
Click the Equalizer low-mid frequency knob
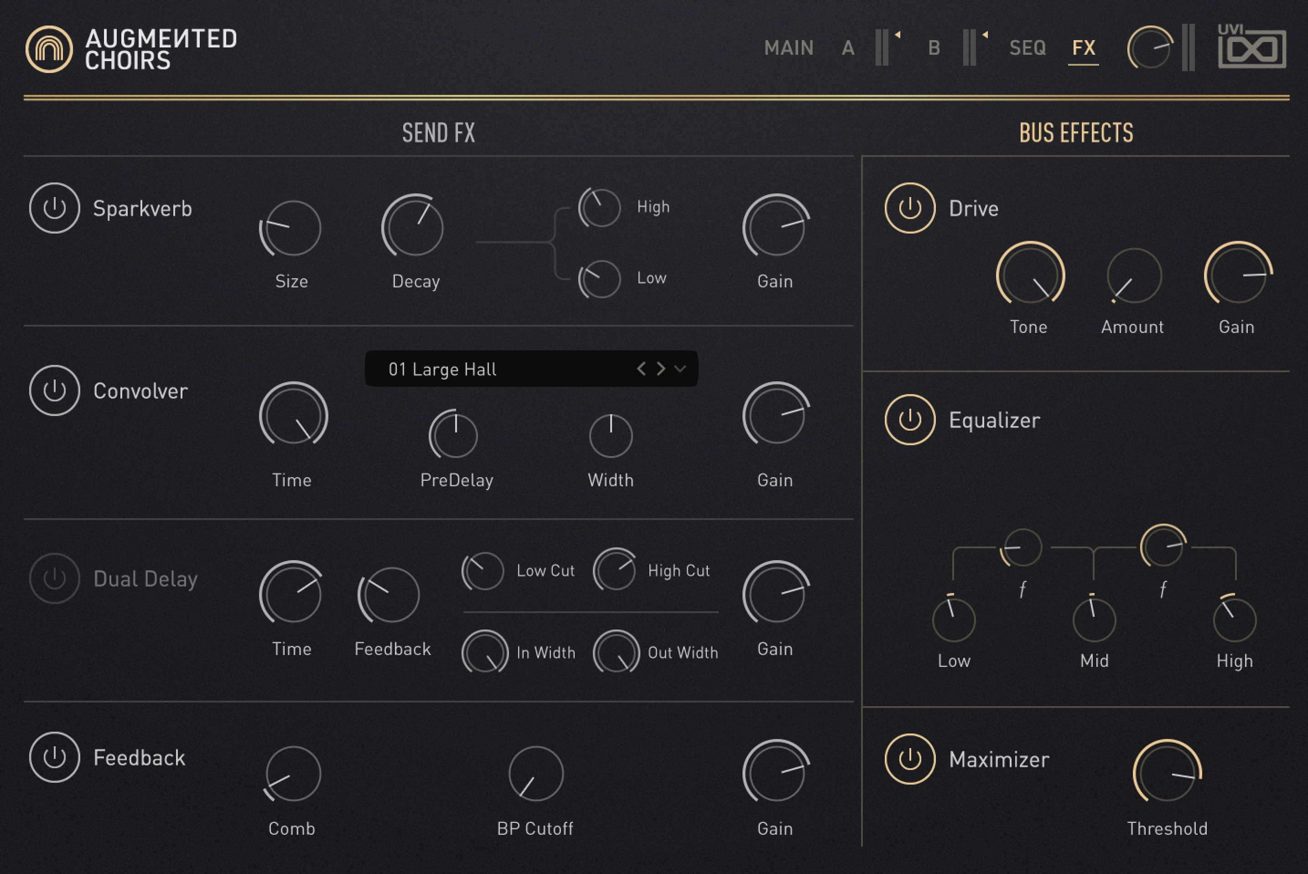1022,547
